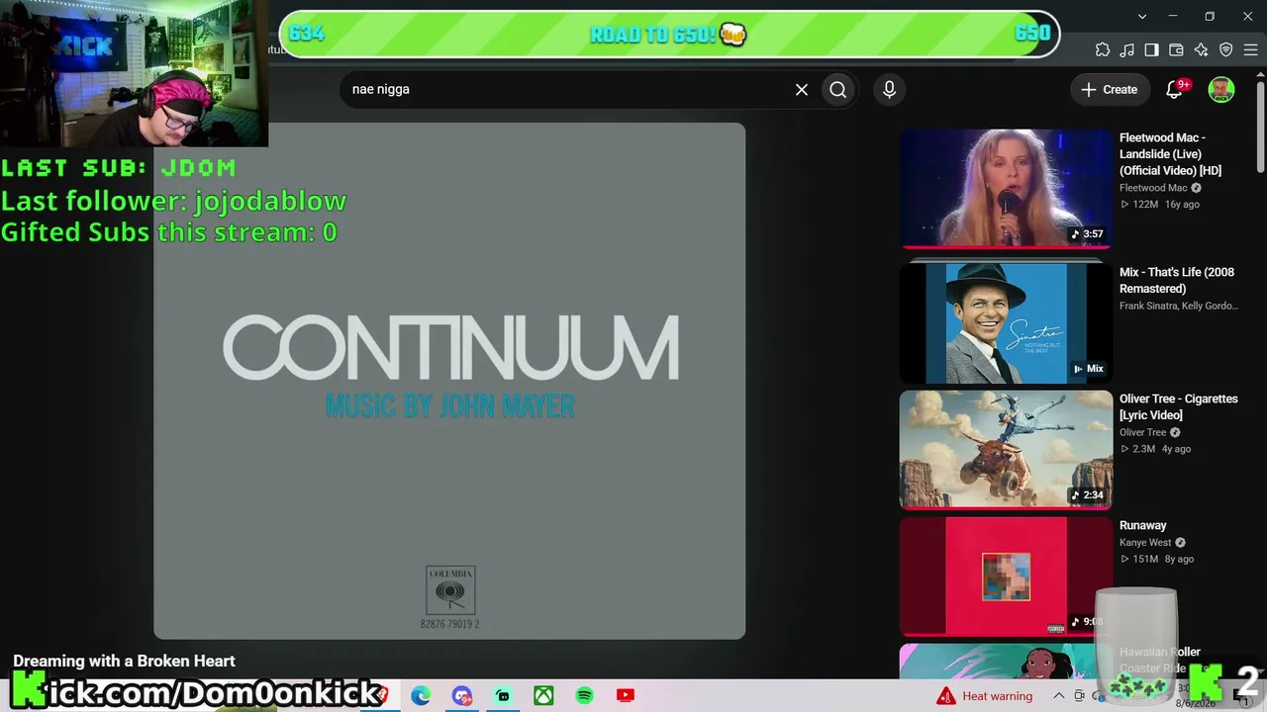
Task: Open the YouTube app in the taskbar
Action: tap(625, 696)
